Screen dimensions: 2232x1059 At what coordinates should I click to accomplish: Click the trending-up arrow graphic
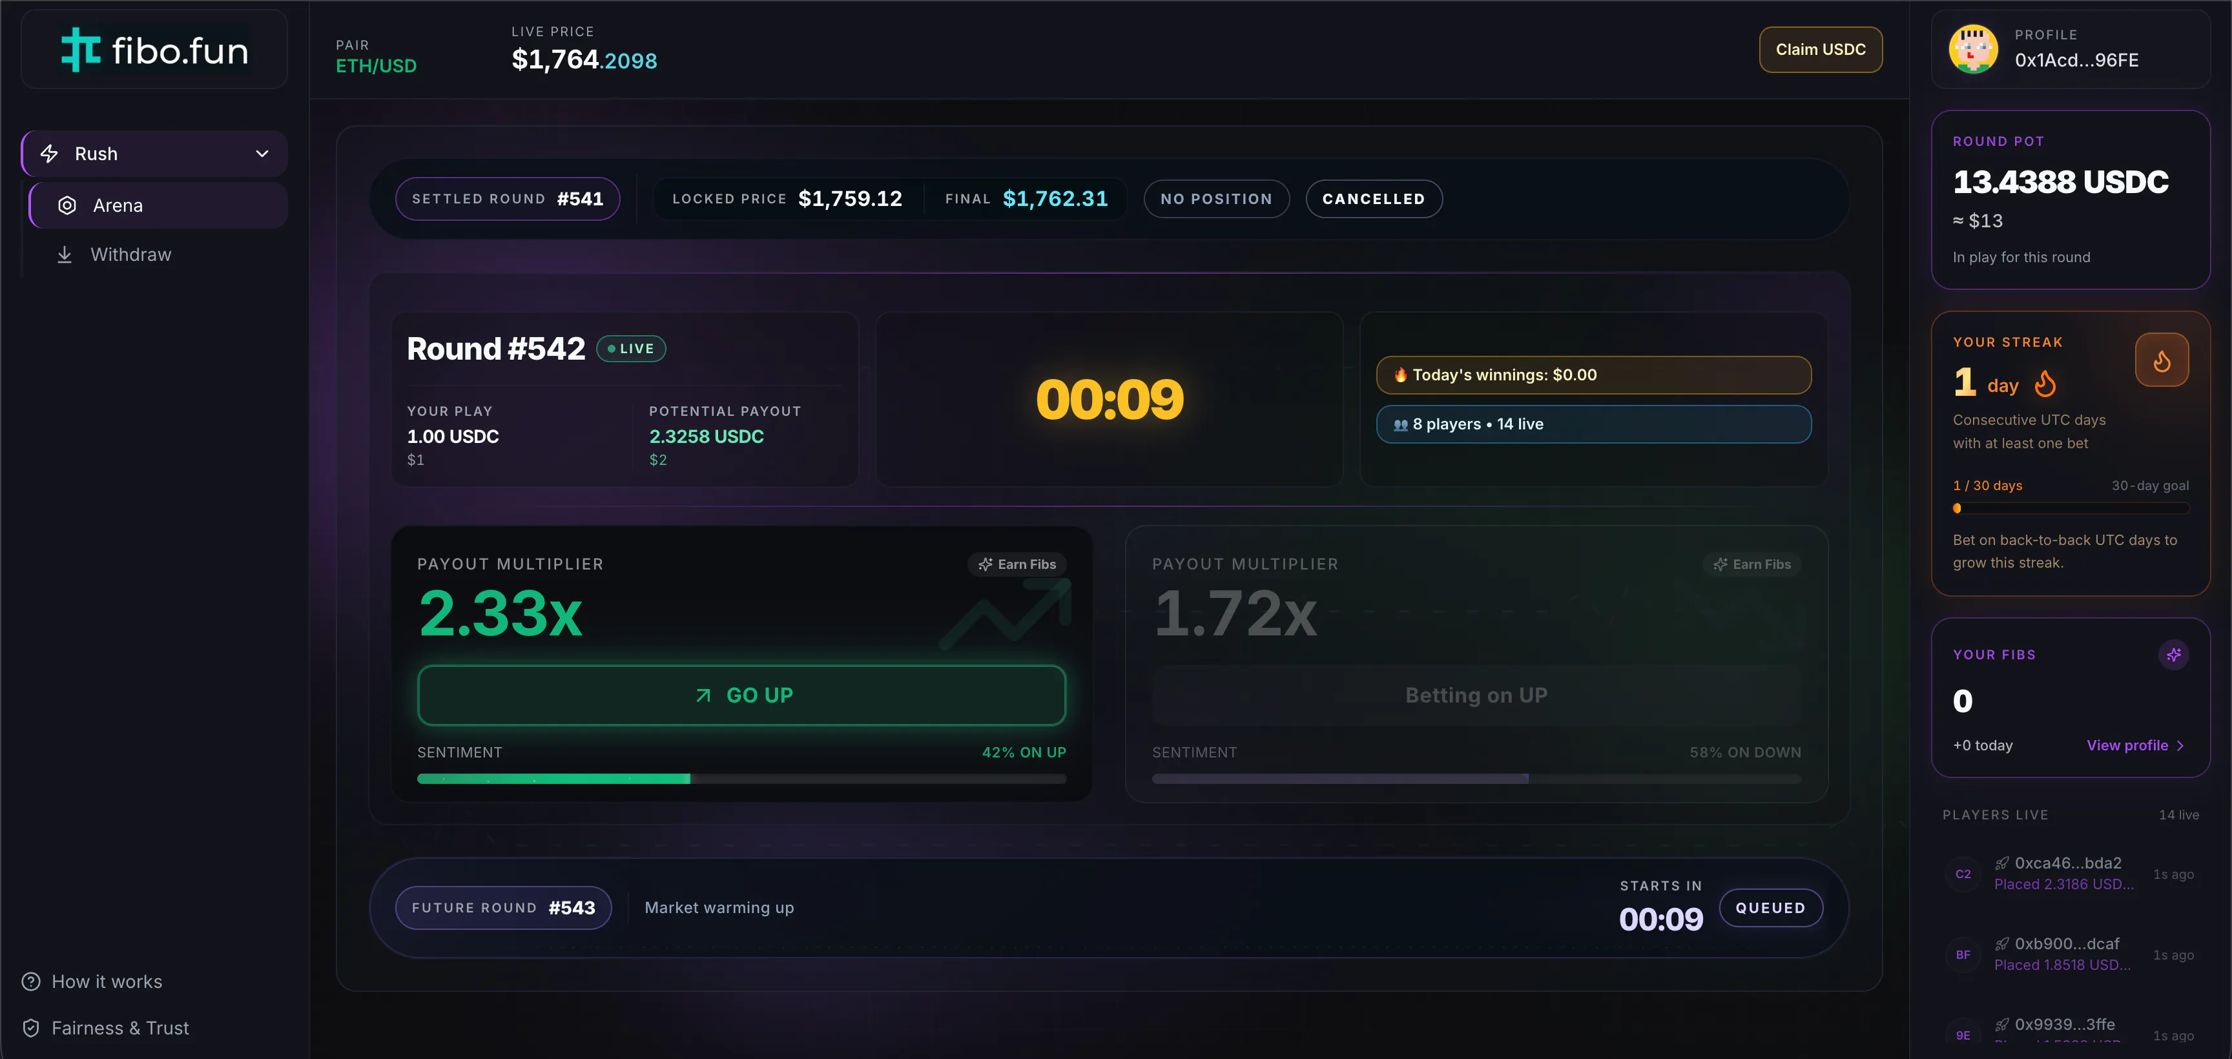tap(1005, 613)
